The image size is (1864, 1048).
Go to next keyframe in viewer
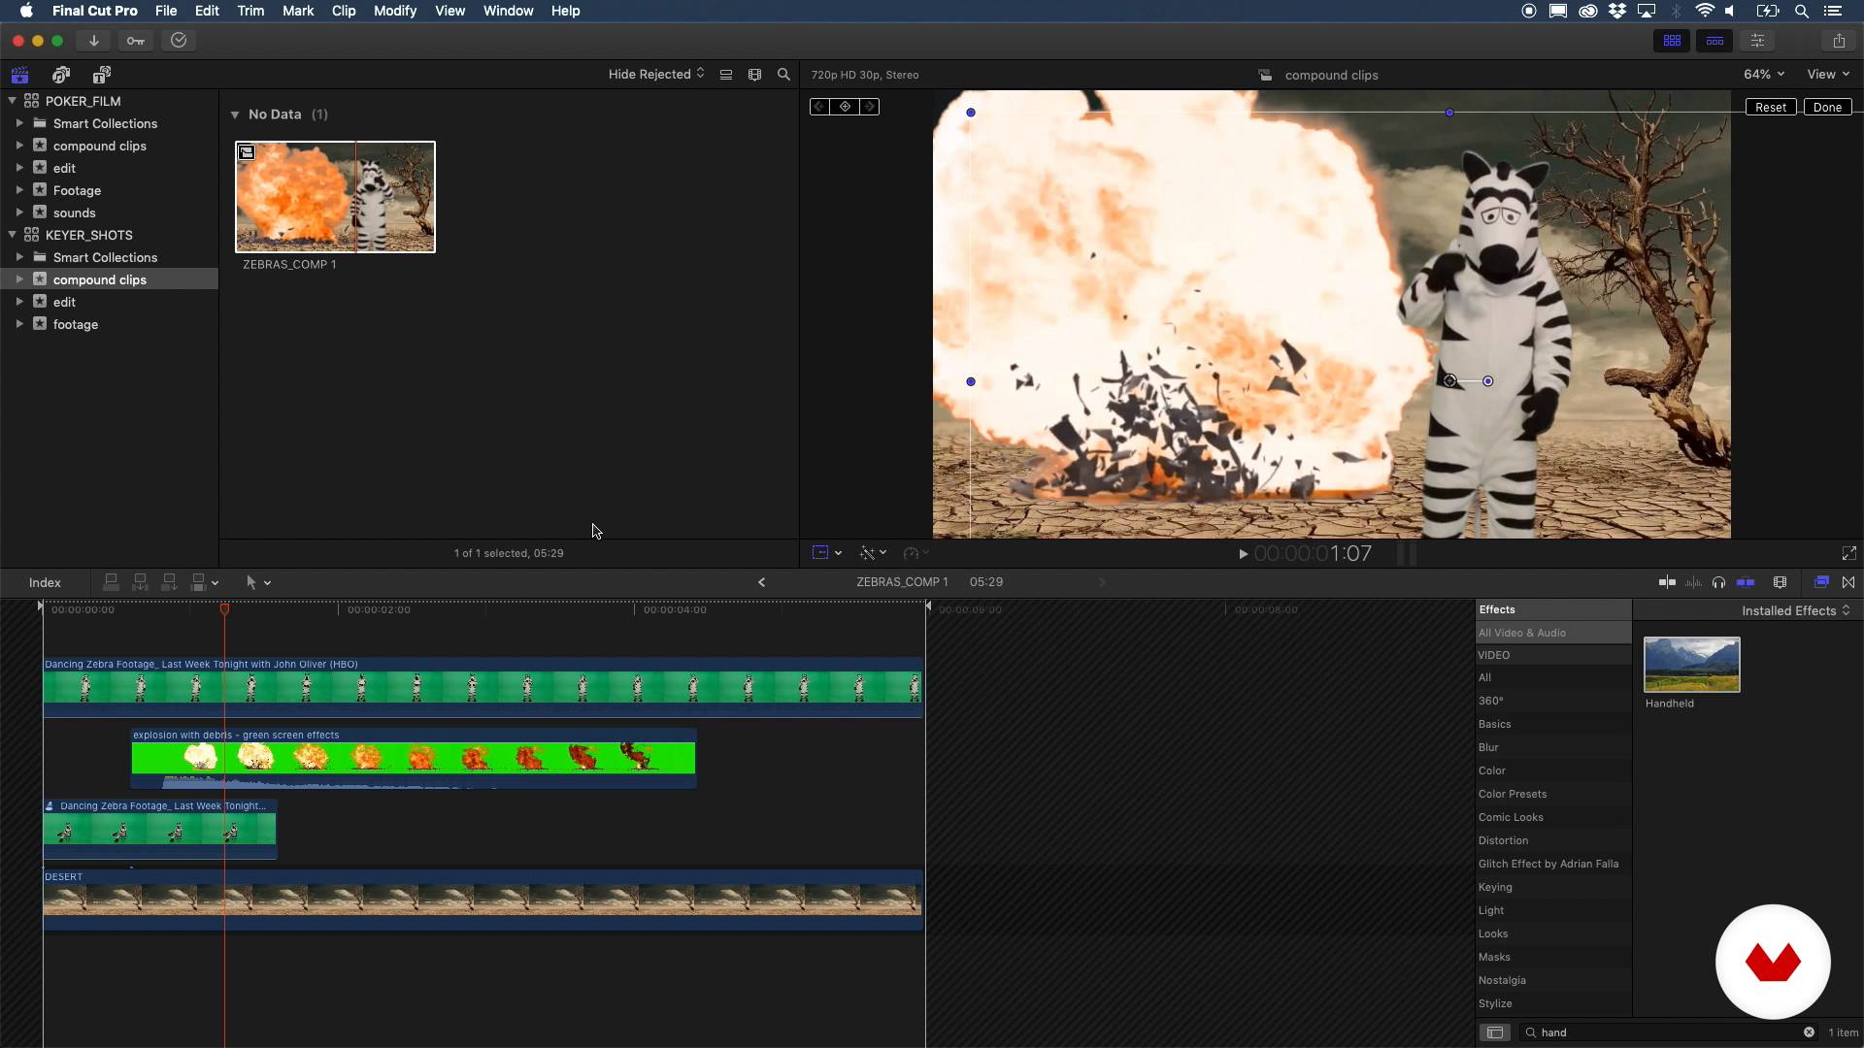870,107
